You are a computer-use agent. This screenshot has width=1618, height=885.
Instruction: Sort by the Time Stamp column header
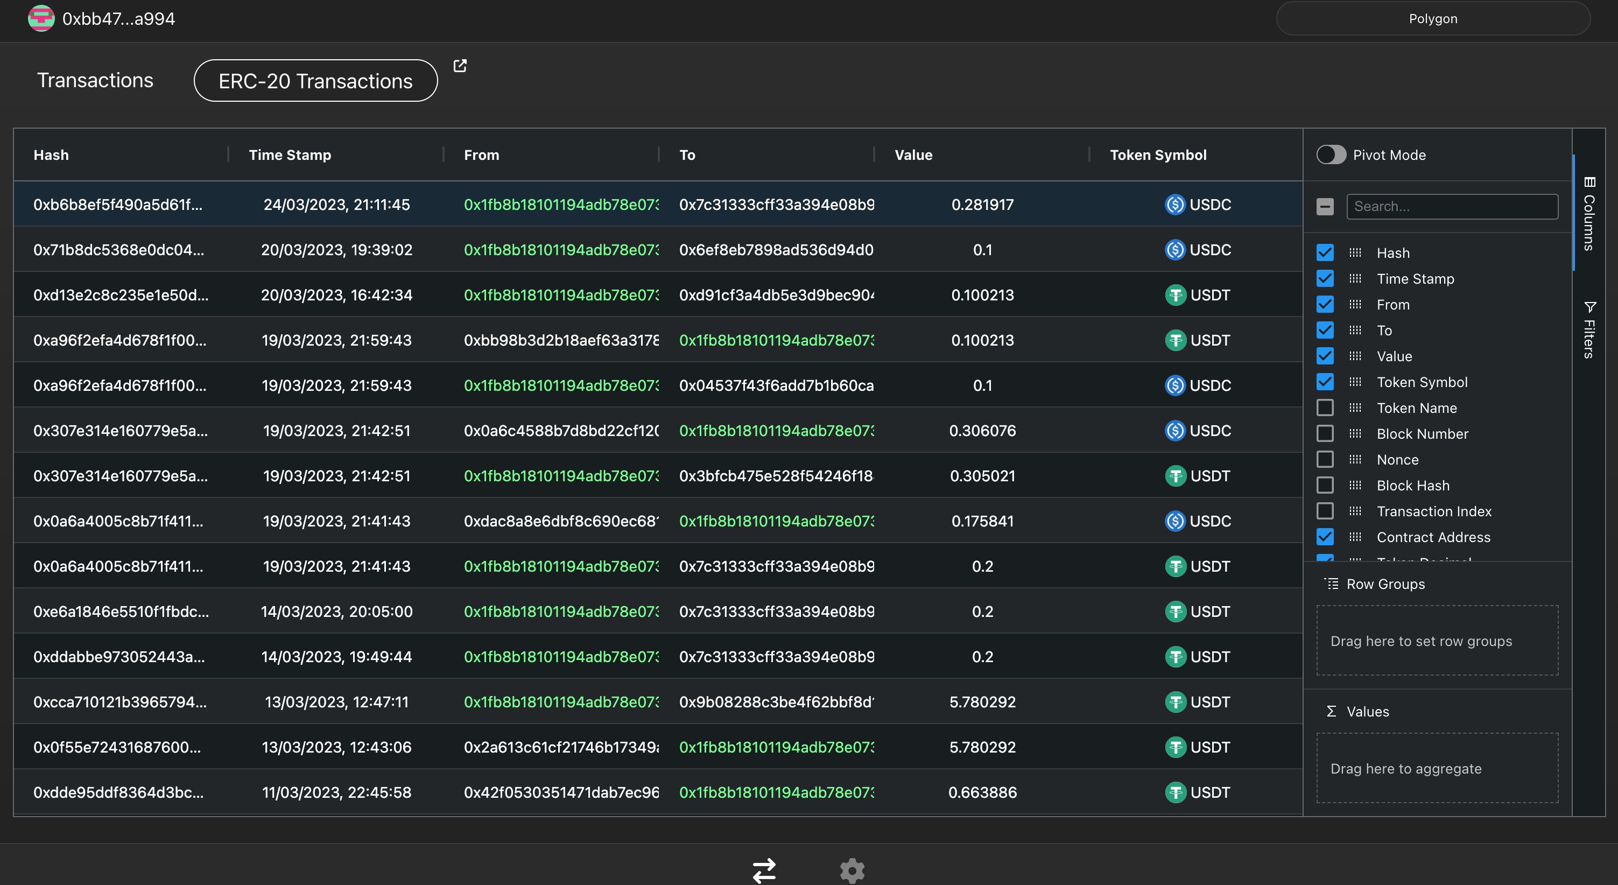tap(290, 154)
